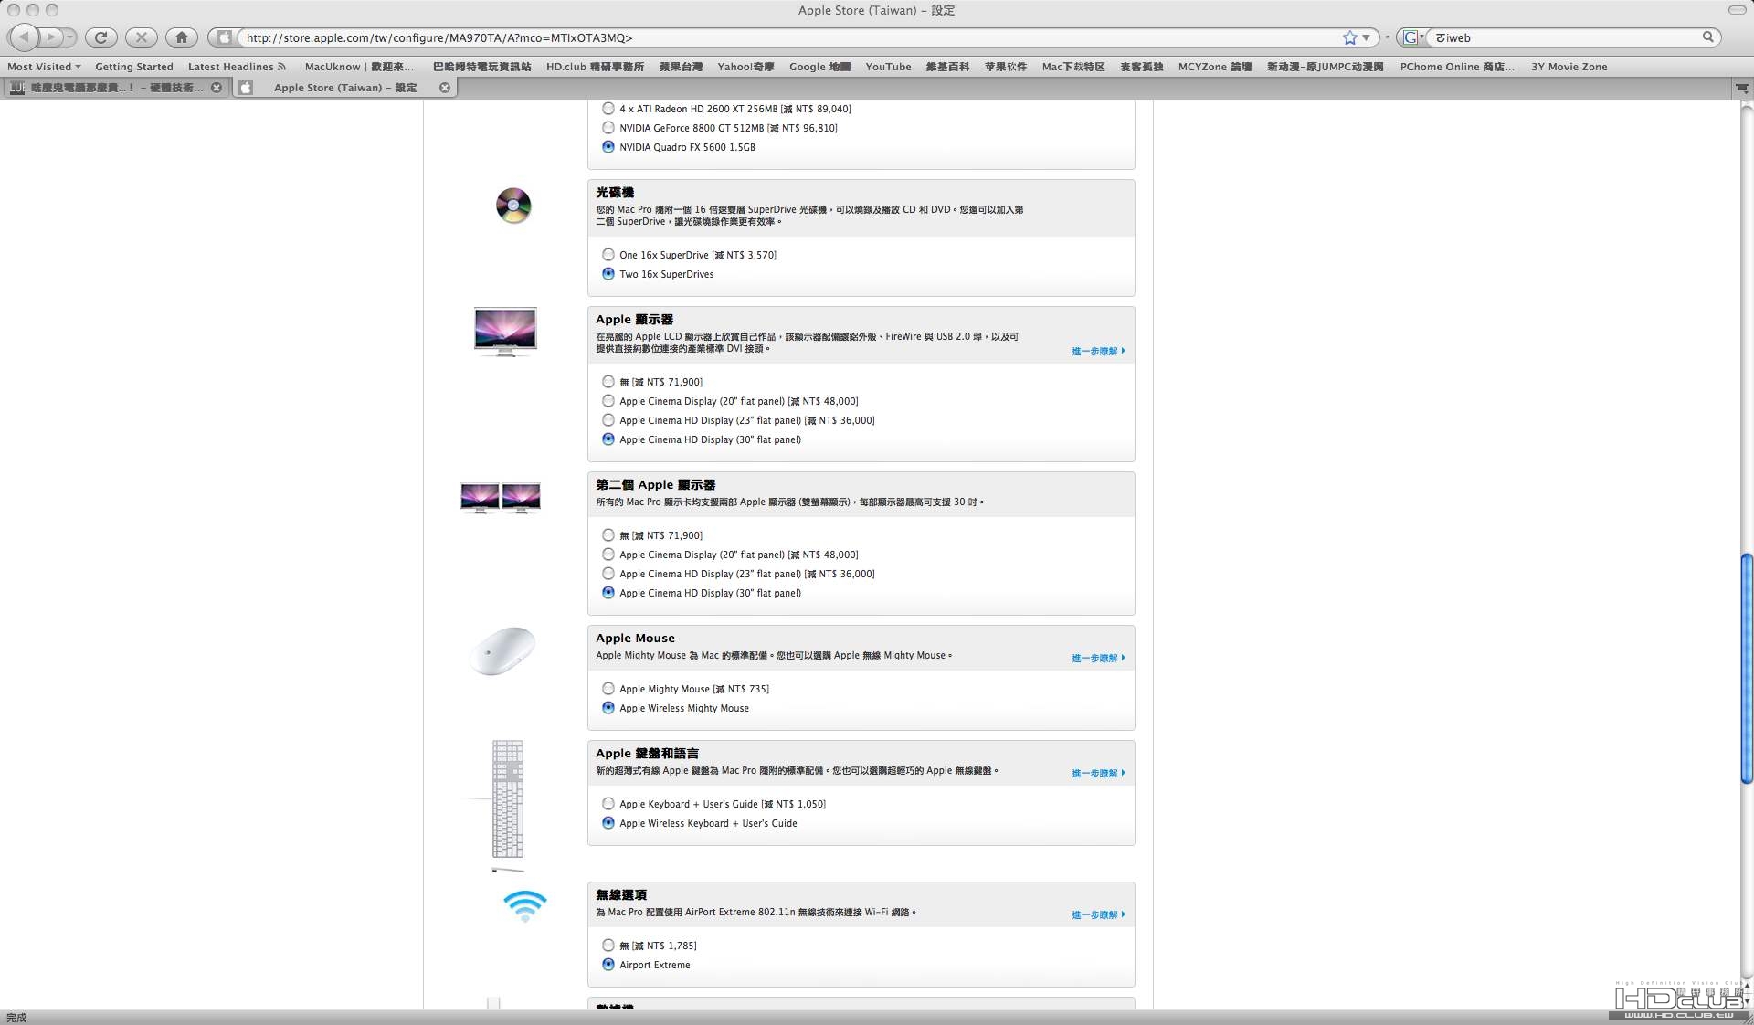1754x1025 pixels.
Task: Select the Airport Extreme option
Action: click(608, 965)
